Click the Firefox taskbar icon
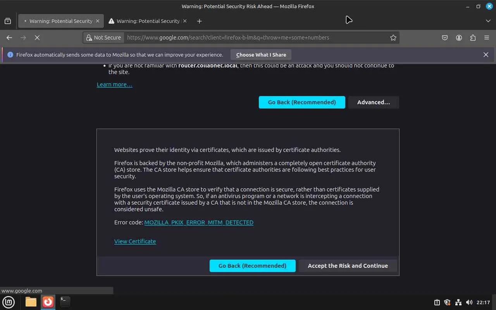Viewport: 496px width, 310px height. point(48,302)
